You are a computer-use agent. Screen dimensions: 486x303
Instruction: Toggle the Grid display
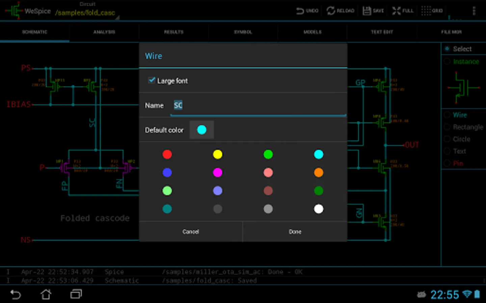coord(432,11)
